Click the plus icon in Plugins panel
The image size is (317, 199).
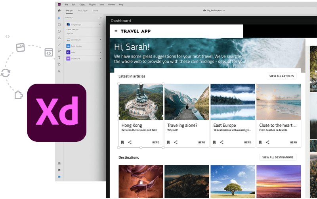point(101,17)
